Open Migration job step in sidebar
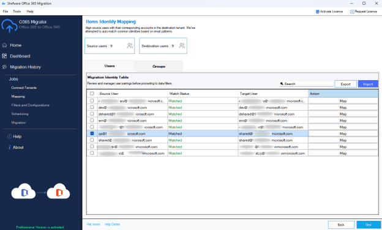The width and height of the screenshot is (382, 230). point(18,123)
